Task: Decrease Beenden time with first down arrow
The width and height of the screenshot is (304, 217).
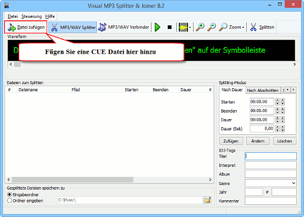Action: tap(278, 113)
